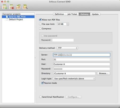Switch to the Definition tab

[59, 14]
